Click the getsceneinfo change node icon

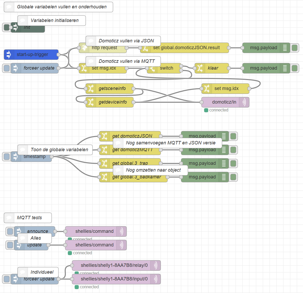[91, 88]
